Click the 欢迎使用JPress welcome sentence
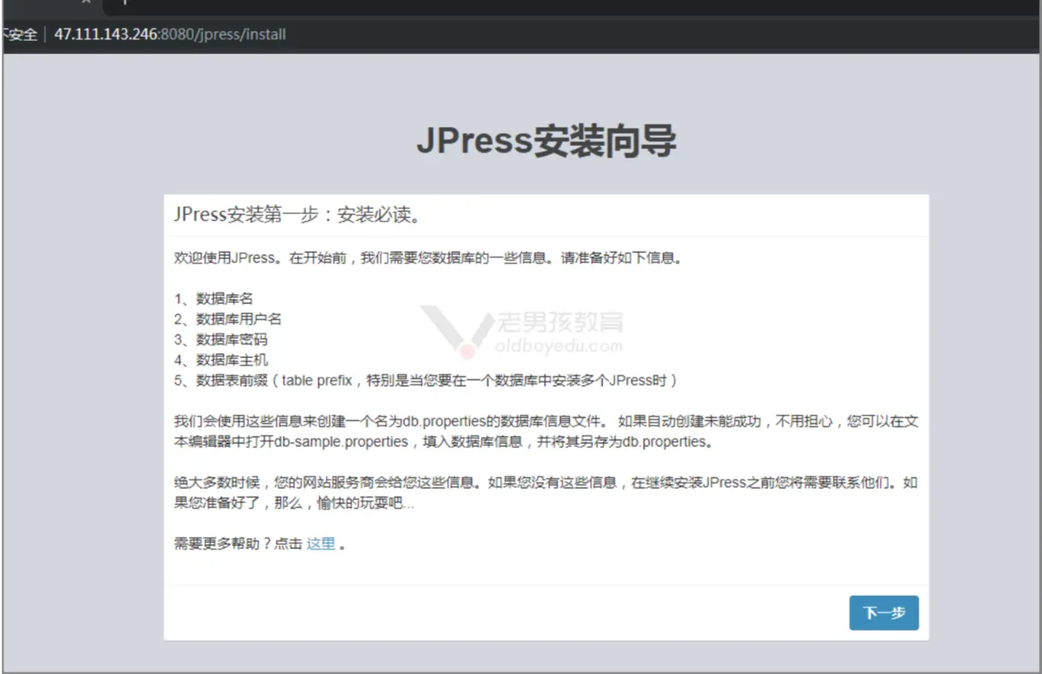The image size is (1042, 674). click(428, 258)
